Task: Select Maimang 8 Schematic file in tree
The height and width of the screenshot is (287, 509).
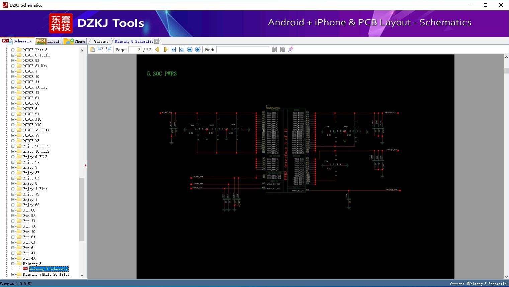Action: (x=49, y=269)
